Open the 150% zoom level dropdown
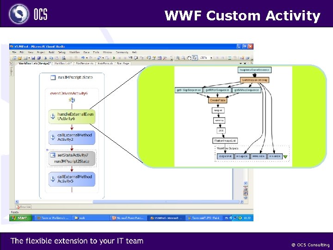Viewport: 333px width, 250px height. (x=211, y=58)
